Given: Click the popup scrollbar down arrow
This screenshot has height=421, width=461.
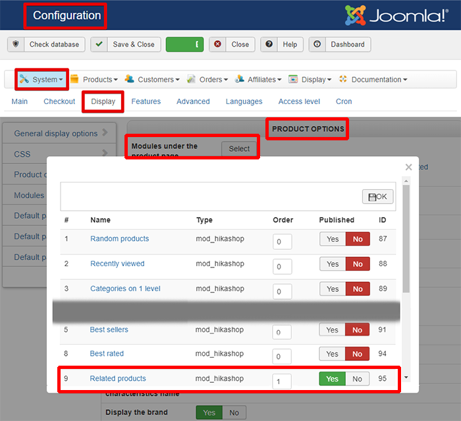Looking at the screenshot, I should 406,377.
